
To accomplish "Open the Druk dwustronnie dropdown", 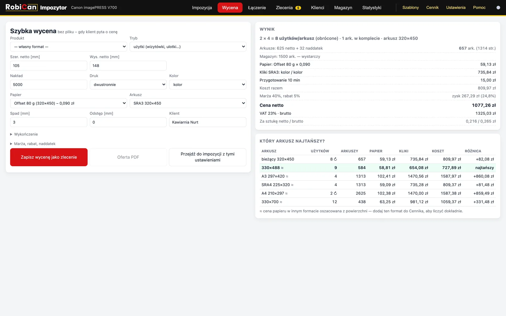I will point(128,85).
